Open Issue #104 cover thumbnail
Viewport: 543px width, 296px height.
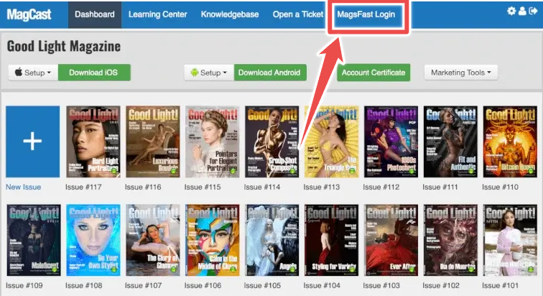pyautogui.click(x=331, y=240)
